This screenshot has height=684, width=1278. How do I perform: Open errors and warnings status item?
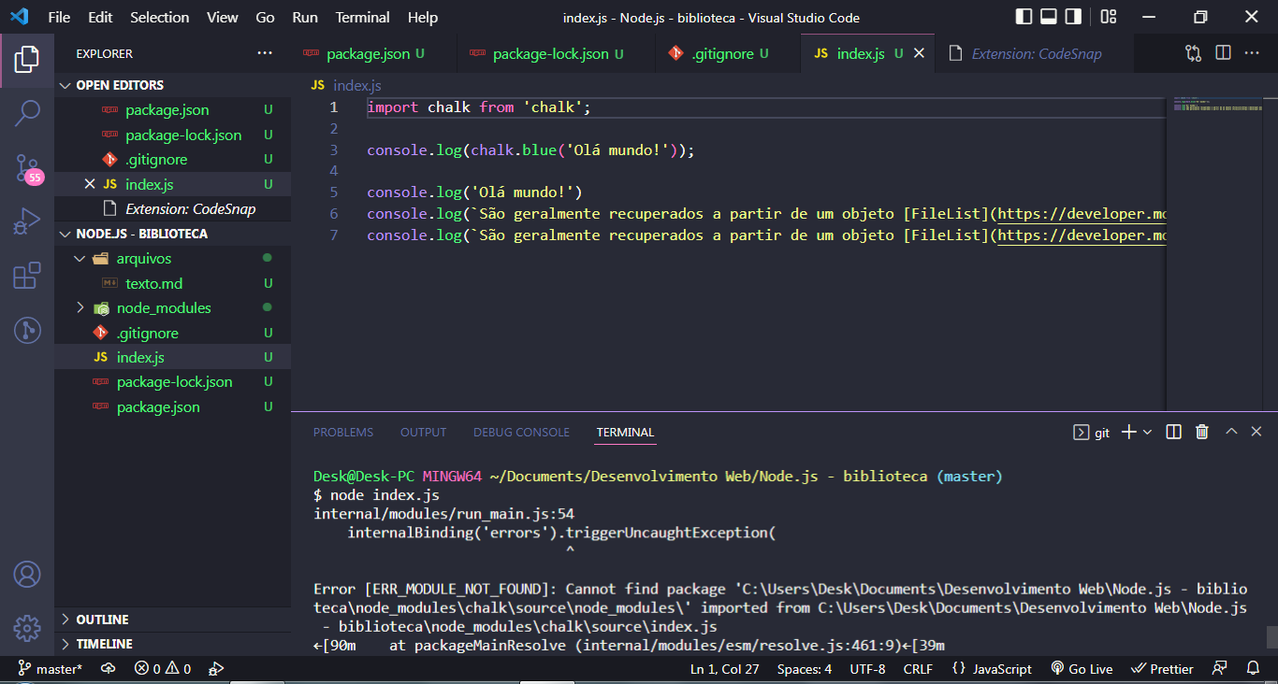tap(162, 669)
